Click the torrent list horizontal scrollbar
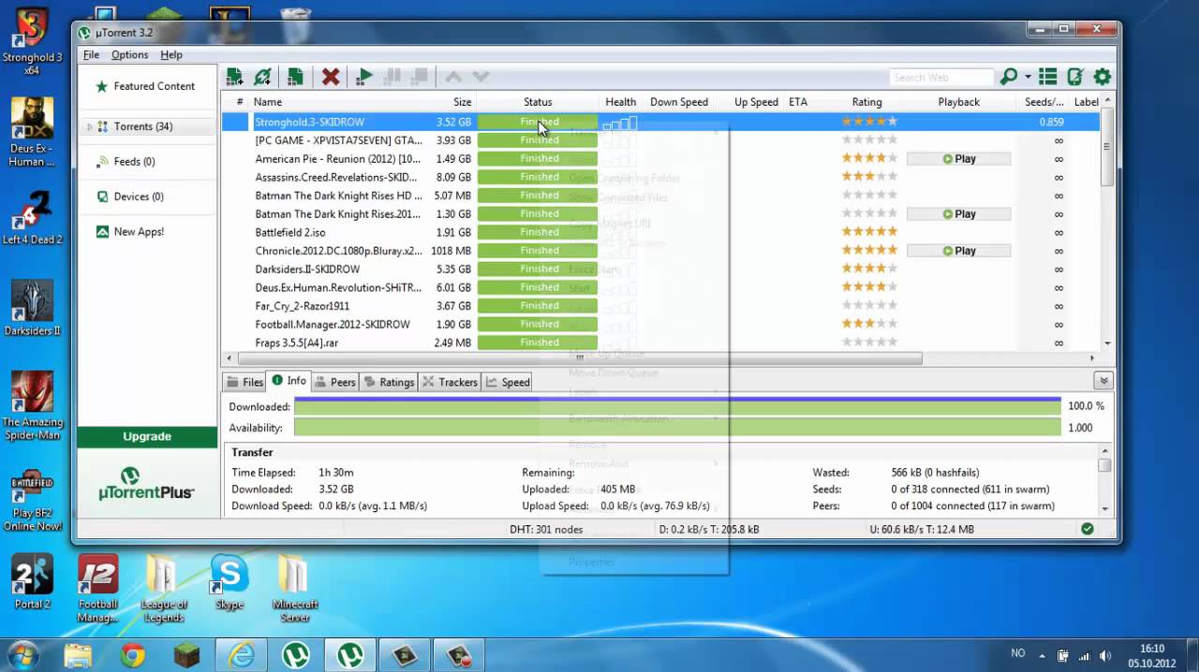The width and height of the screenshot is (1199, 672). click(580, 358)
